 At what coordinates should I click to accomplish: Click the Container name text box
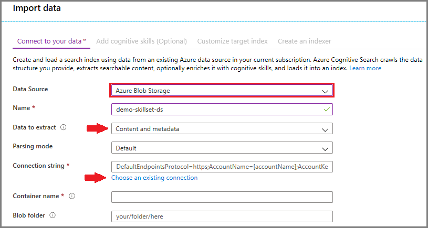(222, 197)
